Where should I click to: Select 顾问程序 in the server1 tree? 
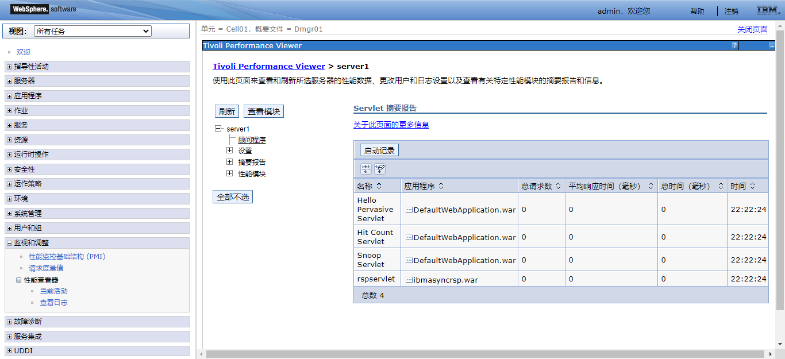(252, 140)
